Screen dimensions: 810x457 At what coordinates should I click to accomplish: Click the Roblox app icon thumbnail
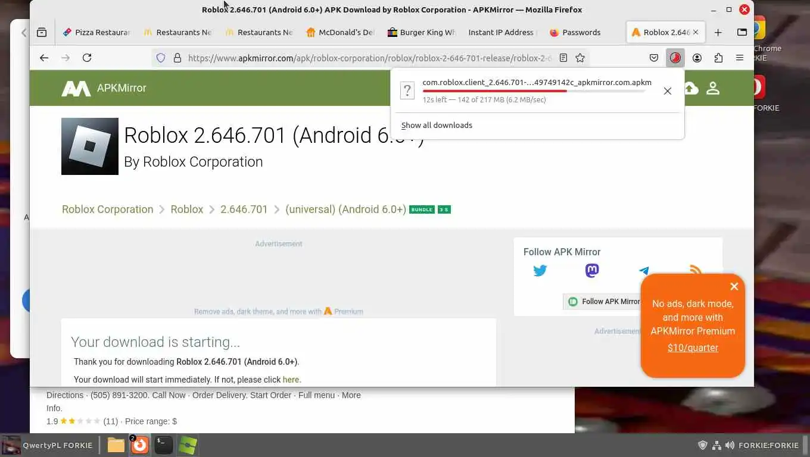click(x=90, y=146)
